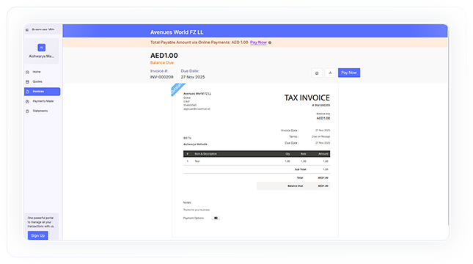Click the Home house icon
The width and height of the screenshot is (473, 264).
coord(27,72)
